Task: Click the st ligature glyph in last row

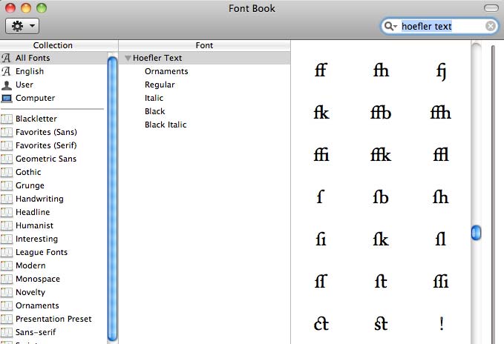Action: click(x=381, y=323)
